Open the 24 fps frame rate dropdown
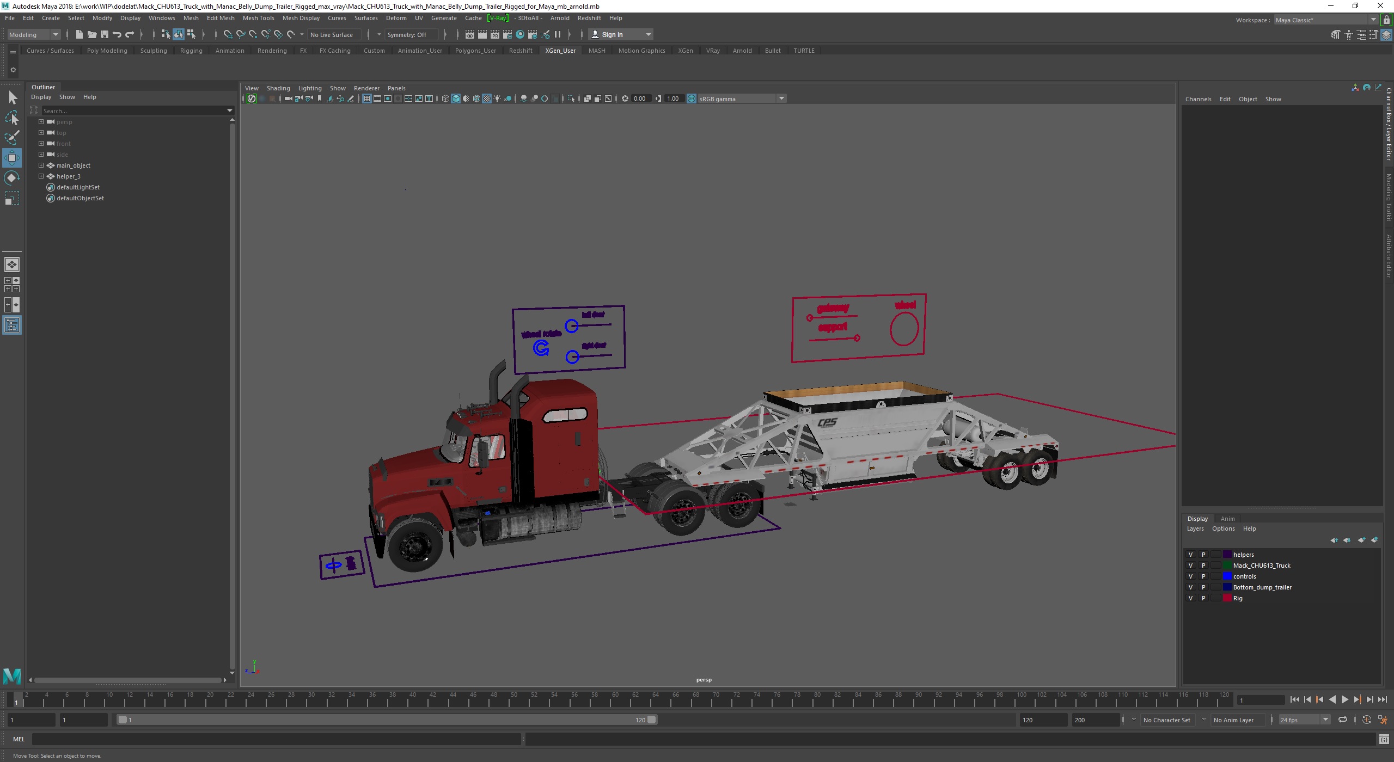The image size is (1394, 762). pyautogui.click(x=1304, y=720)
